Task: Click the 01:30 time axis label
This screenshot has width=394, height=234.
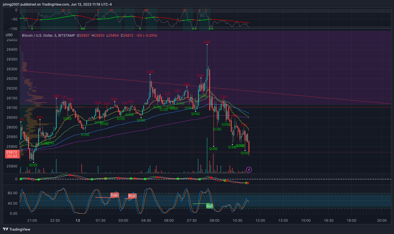Action: [x=101, y=221]
